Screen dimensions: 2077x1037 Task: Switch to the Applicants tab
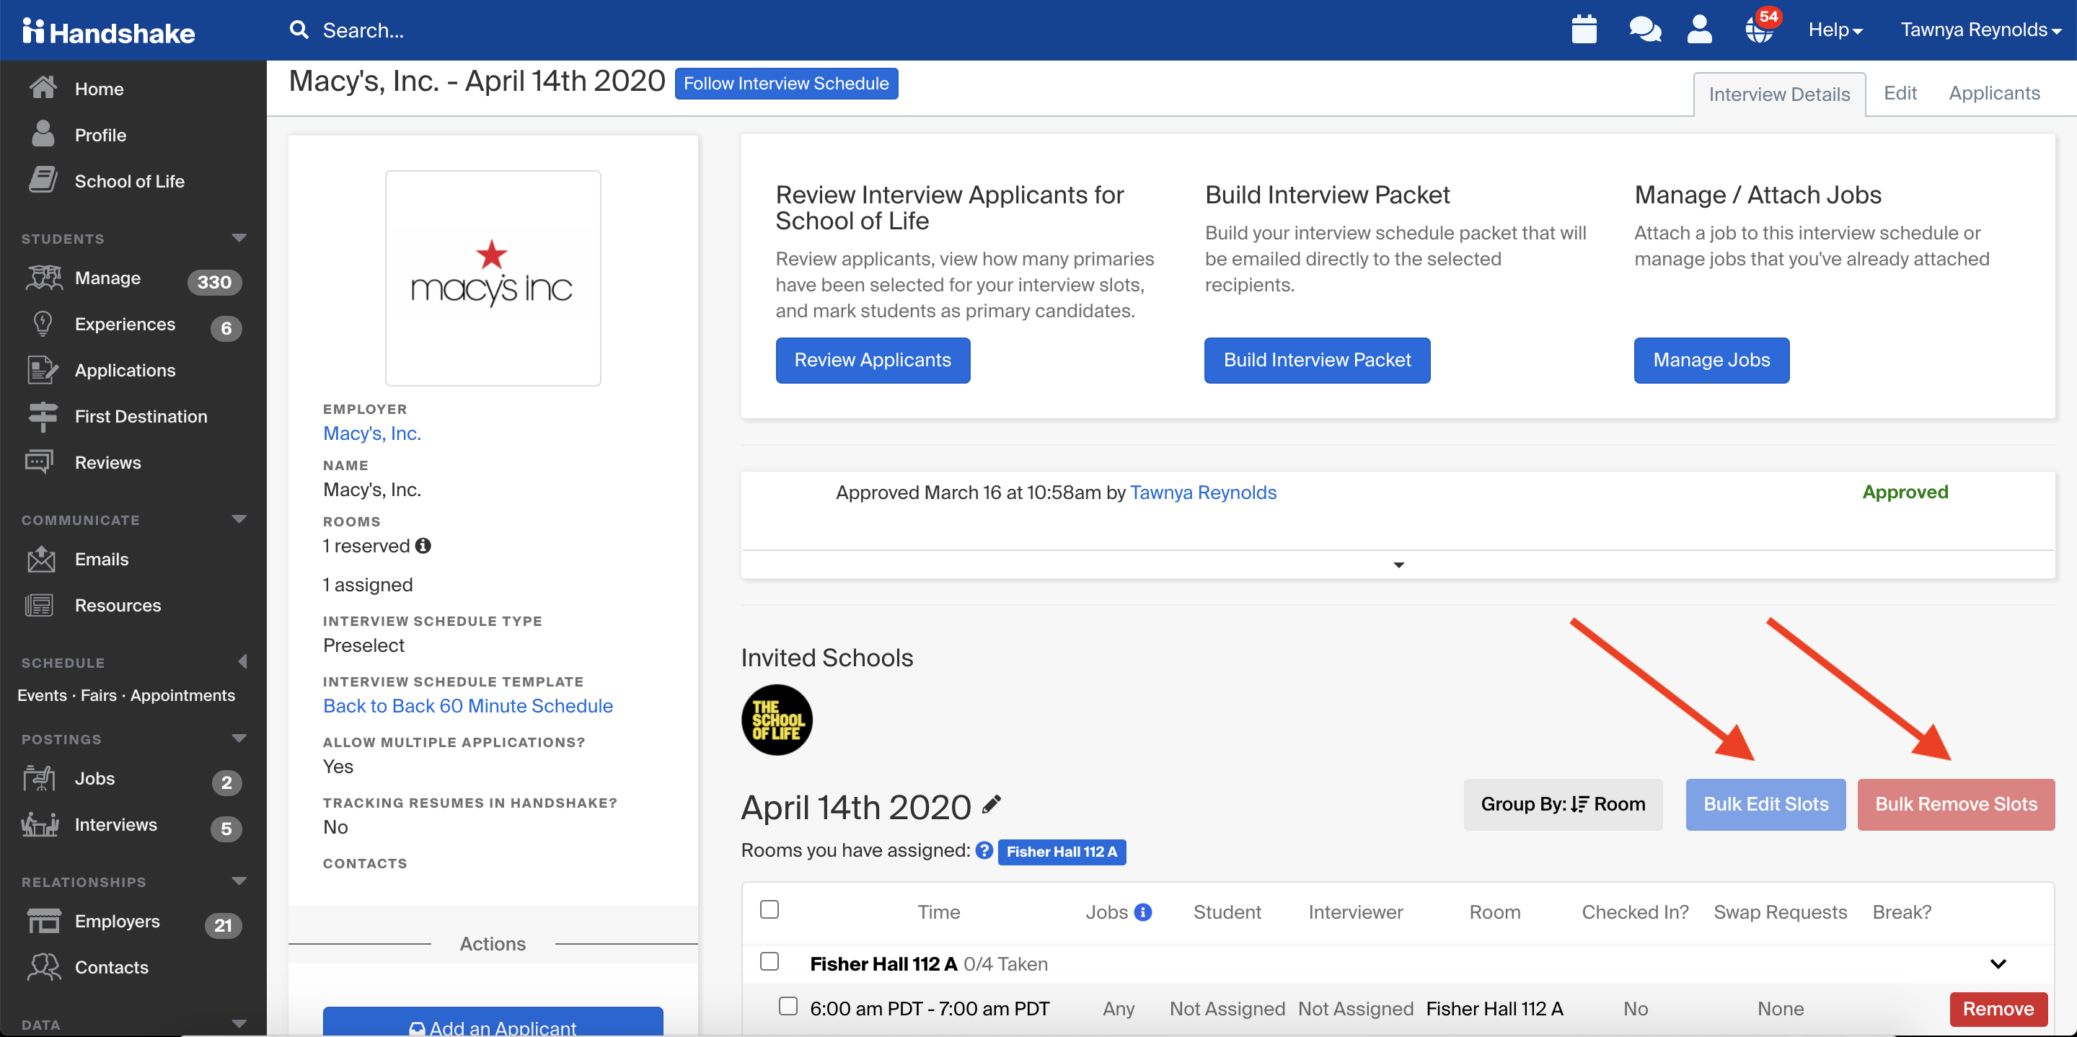pos(1994,93)
